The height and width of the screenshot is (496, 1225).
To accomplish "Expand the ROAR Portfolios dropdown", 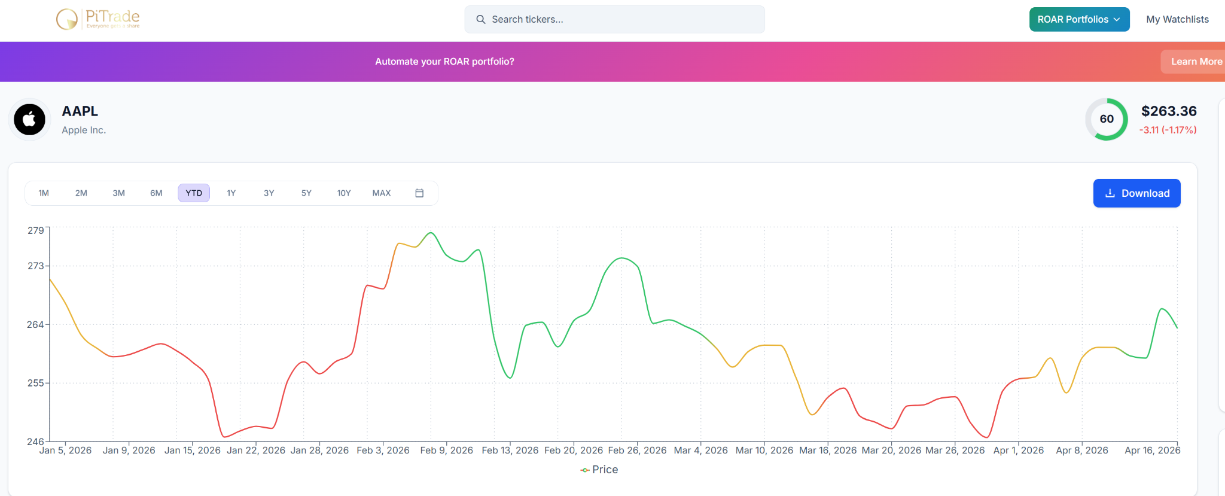I will point(1078,19).
